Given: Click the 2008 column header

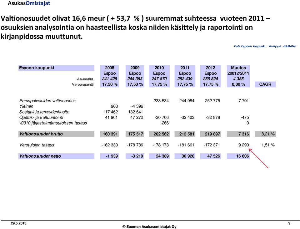Looking at the screenshot, I should pyautogui.click(x=109, y=68).
